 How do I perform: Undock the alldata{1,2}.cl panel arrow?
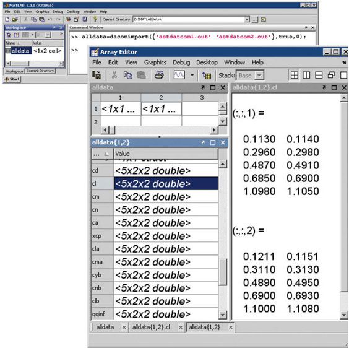324,87
